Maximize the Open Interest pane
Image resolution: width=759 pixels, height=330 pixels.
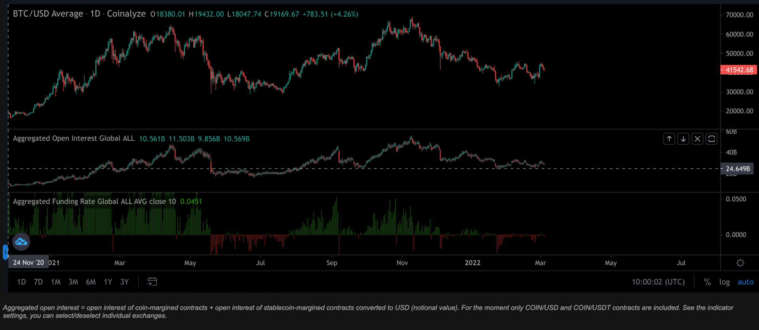[x=712, y=139]
